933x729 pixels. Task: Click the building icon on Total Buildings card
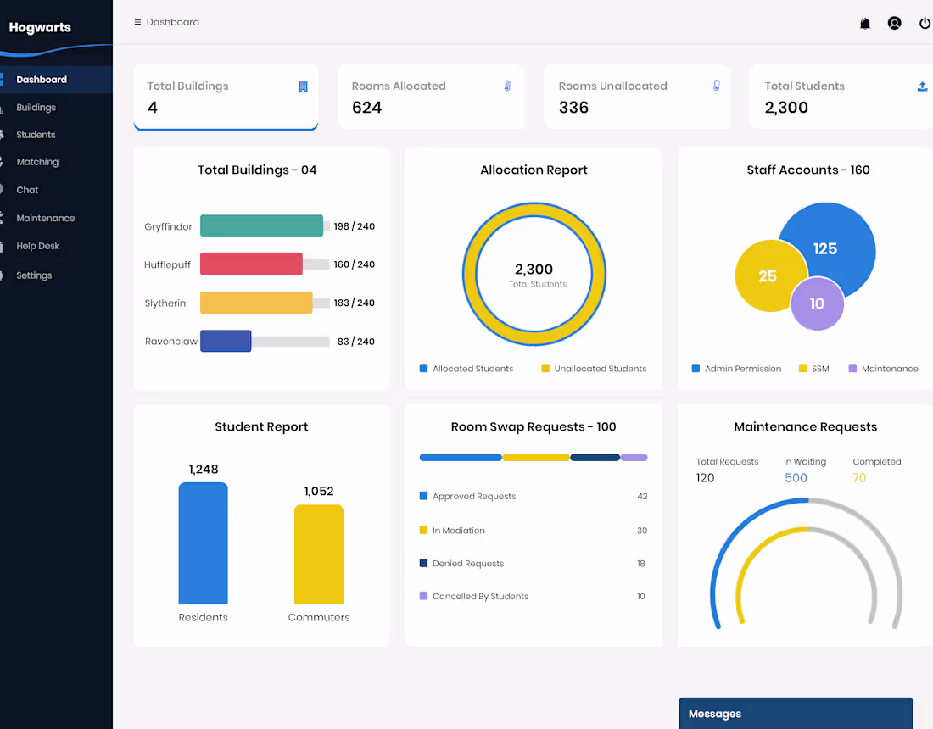point(302,86)
